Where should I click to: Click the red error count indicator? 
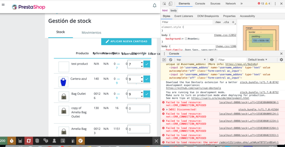coord(261,4)
